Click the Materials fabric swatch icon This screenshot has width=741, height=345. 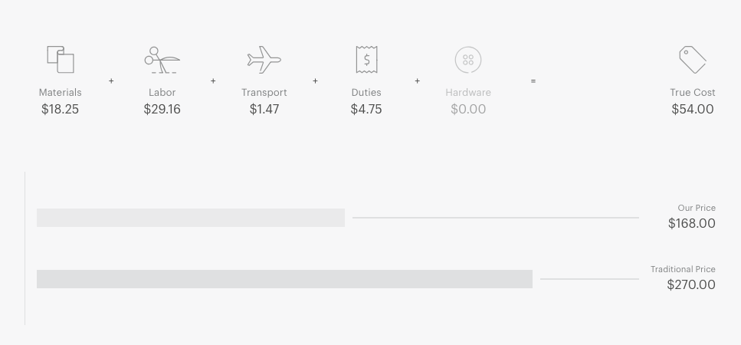[x=61, y=60]
